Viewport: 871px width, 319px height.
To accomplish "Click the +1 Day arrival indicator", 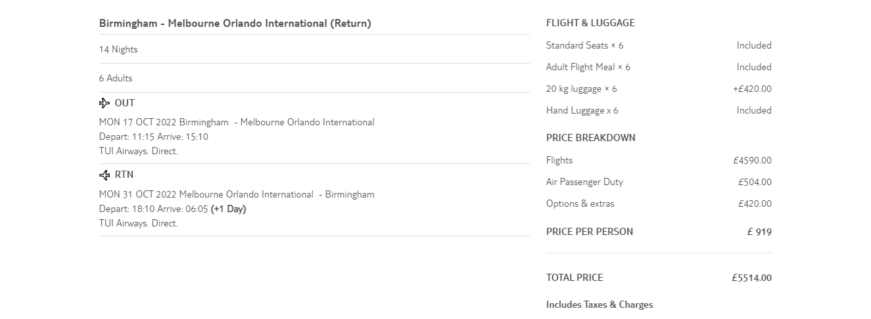I will (228, 209).
